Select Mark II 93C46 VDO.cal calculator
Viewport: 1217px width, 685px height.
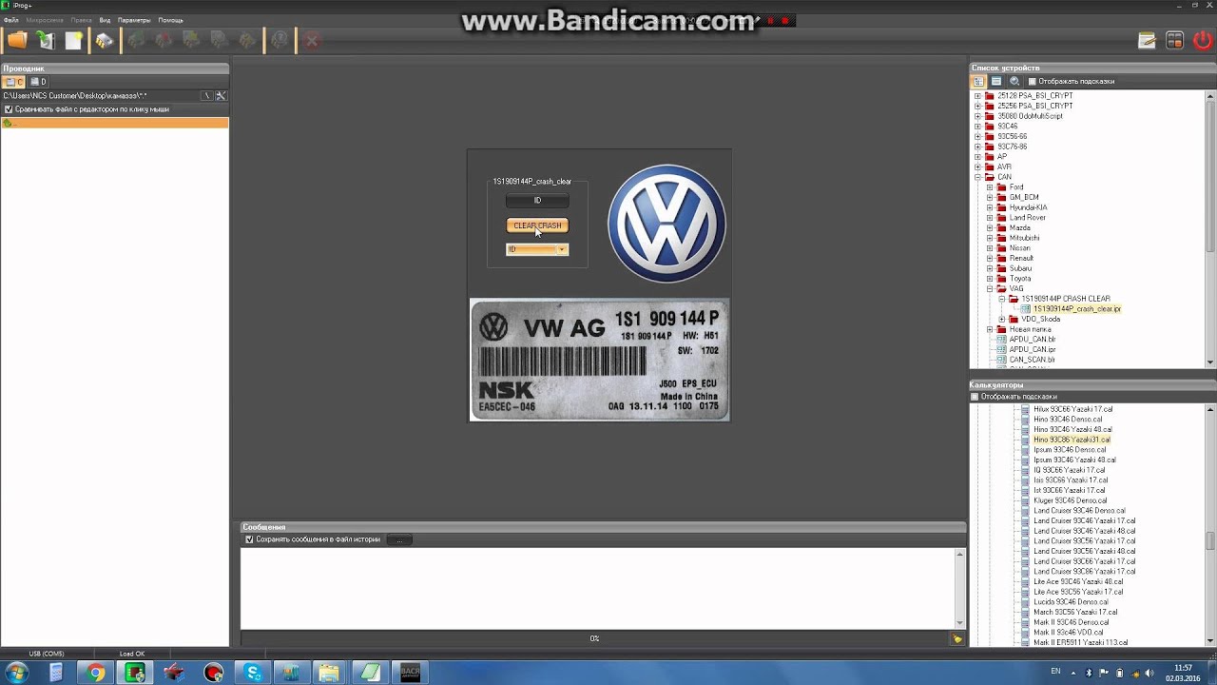point(1068,633)
